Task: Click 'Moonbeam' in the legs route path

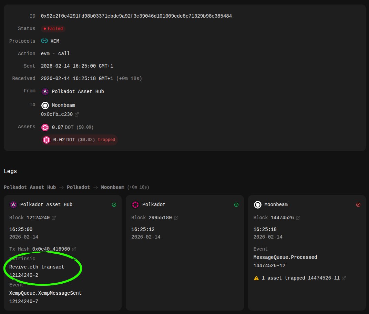Action: coord(113,187)
